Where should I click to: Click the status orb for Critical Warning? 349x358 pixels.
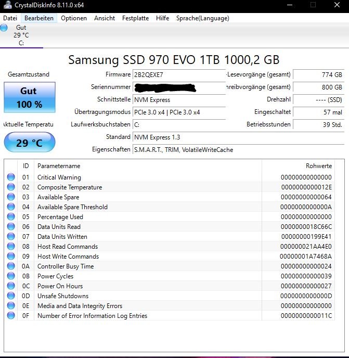coord(11,177)
